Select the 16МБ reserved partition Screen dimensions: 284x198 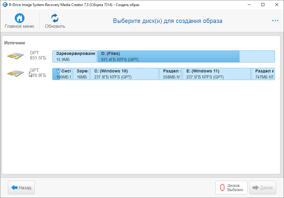tap(81, 74)
